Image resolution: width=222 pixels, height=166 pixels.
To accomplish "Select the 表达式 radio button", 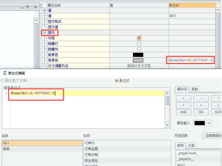I will point(116,80).
